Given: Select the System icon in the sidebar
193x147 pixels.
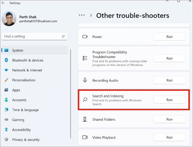Looking at the screenshot, I should coord(6,50).
